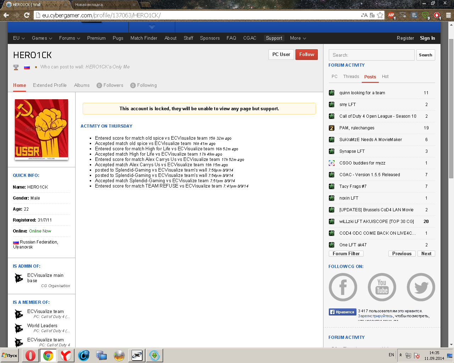Expand the Forums dropdown menu

70,38
